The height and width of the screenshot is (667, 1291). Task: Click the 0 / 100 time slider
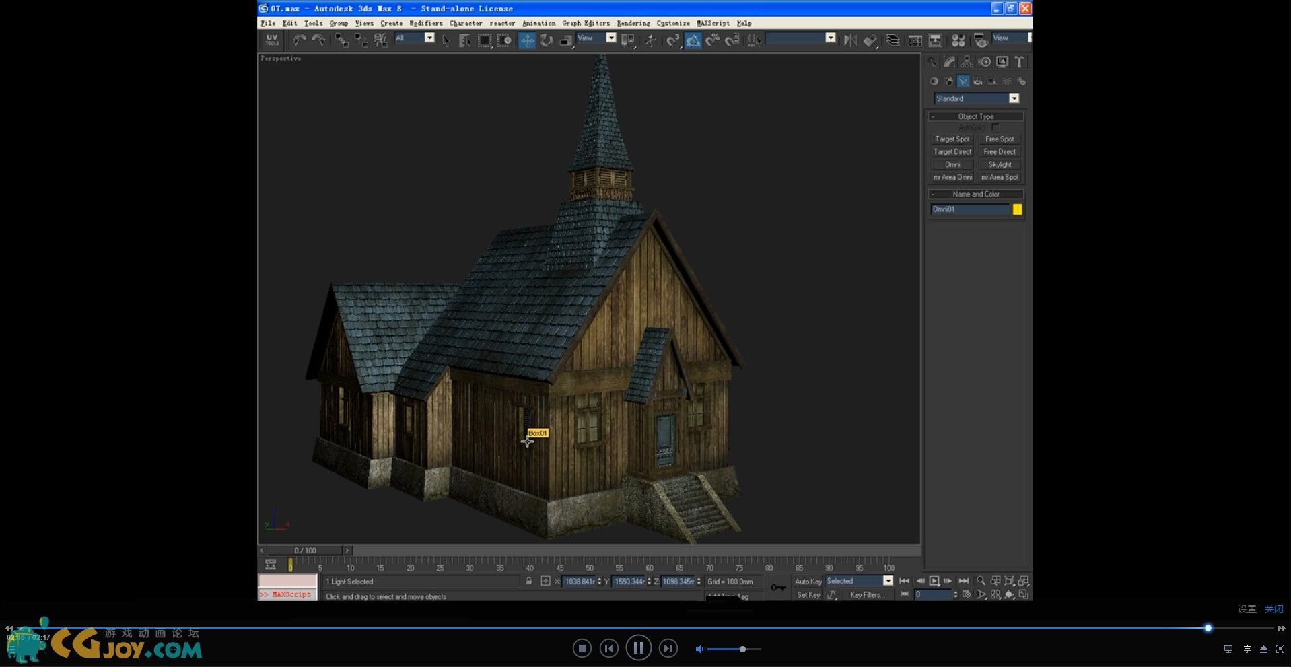click(305, 551)
